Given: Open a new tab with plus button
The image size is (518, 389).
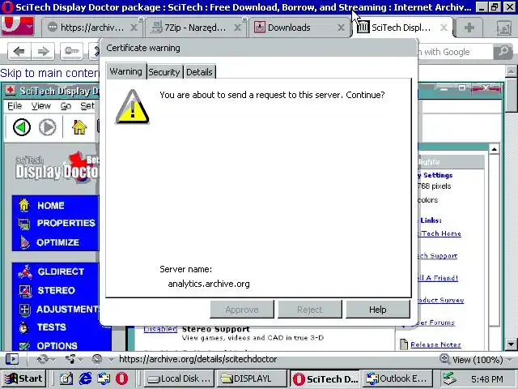Looking at the screenshot, I should (469, 28).
